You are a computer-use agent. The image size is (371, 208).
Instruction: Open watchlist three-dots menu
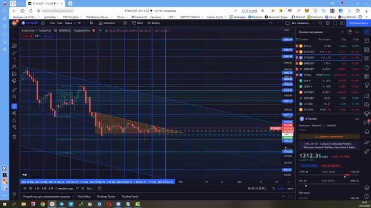point(357,32)
